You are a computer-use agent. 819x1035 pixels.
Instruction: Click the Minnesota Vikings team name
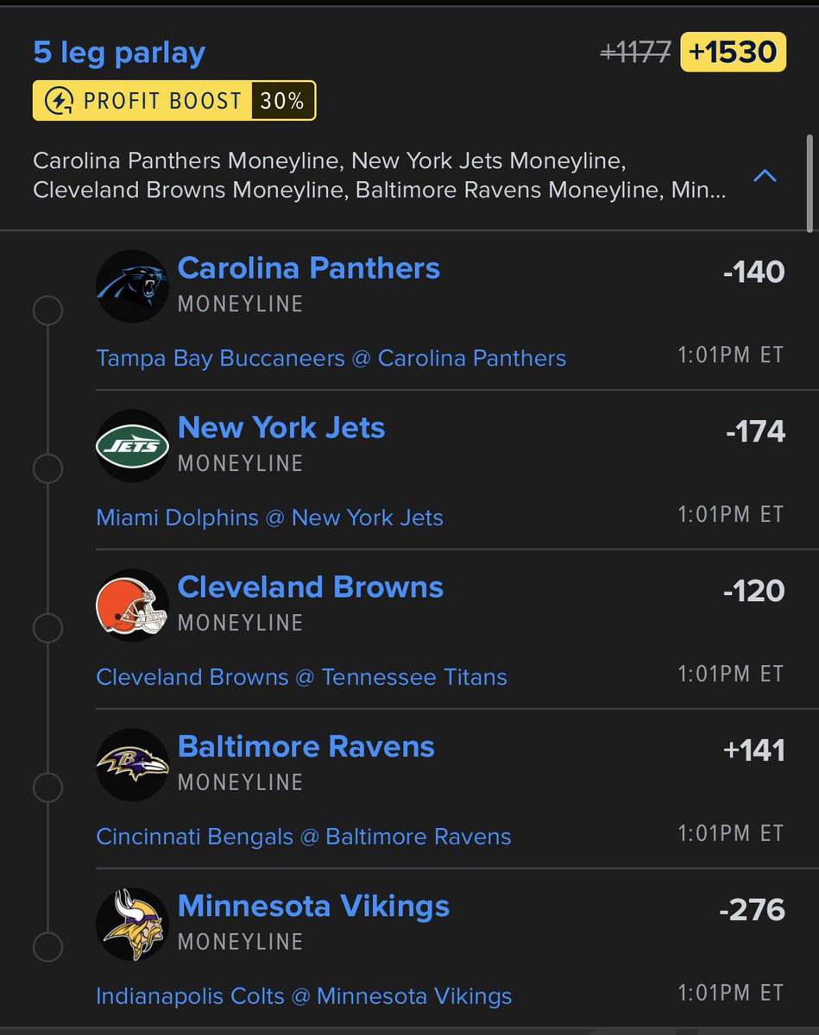pyautogui.click(x=313, y=906)
